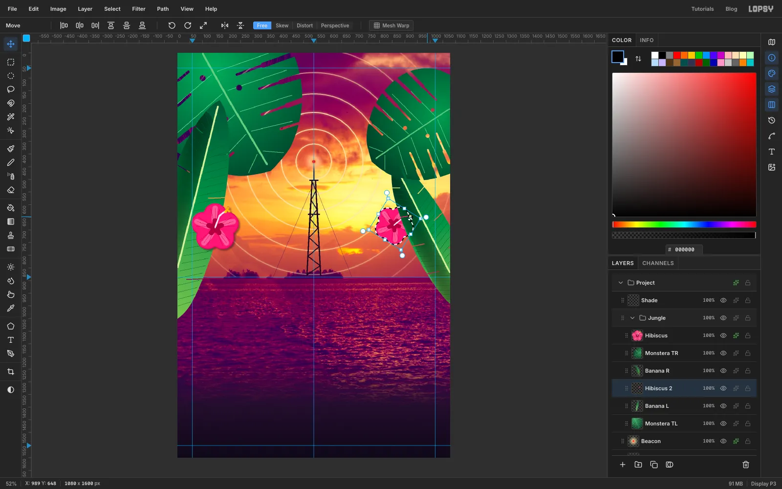Switch to the Channels tab
This screenshot has width=782, height=489.
point(658,263)
